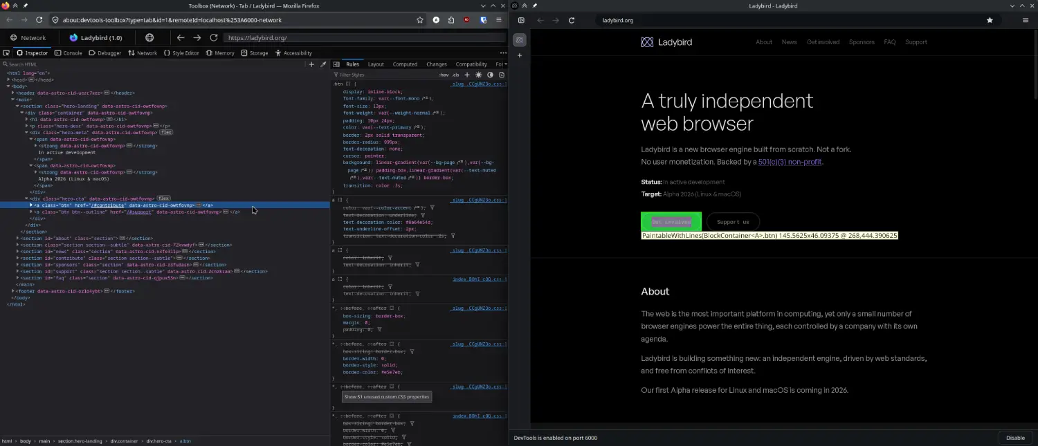Screen dimensions: 1038x446
Task: Click the globe icon in toolbox header
Action: click(149, 38)
